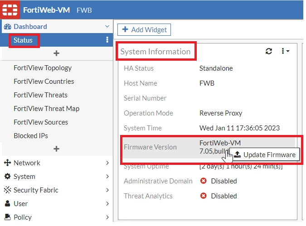The height and width of the screenshot is (226, 306).
Task: Click the 'Standalone' HA status value
Action: pos(216,68)
